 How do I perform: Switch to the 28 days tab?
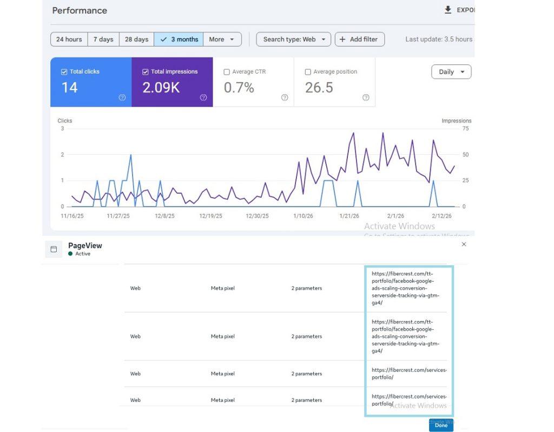click(136, 39)
